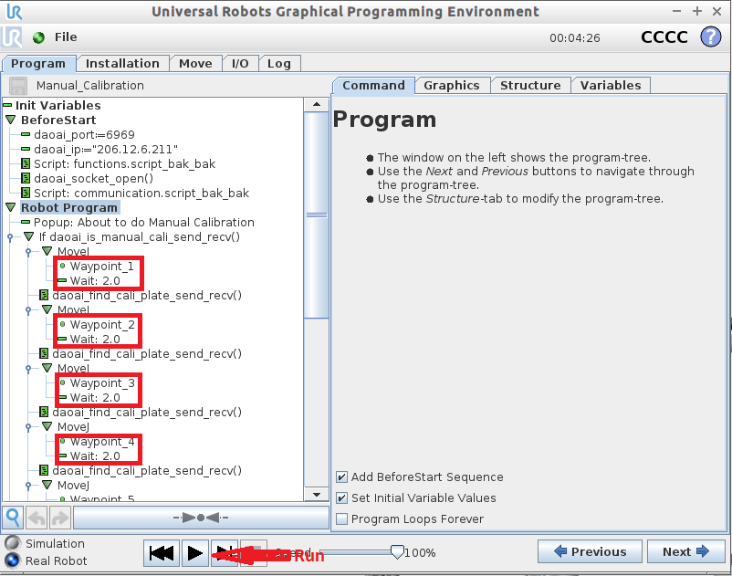Select Waypoint_3 in the program tree
The width and height of the screenshot is (732, 576).
coord(97,382)
